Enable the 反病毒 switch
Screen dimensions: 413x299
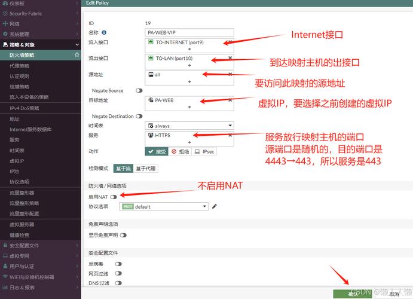(x=118, y=264)
